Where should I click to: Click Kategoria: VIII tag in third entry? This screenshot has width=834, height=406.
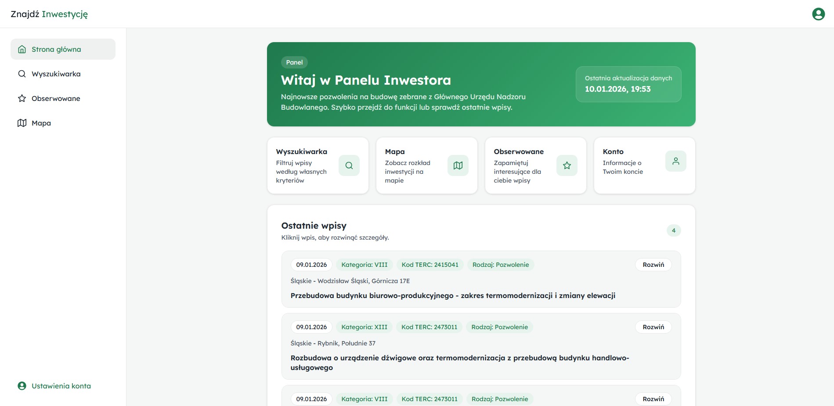click(365, 399)
